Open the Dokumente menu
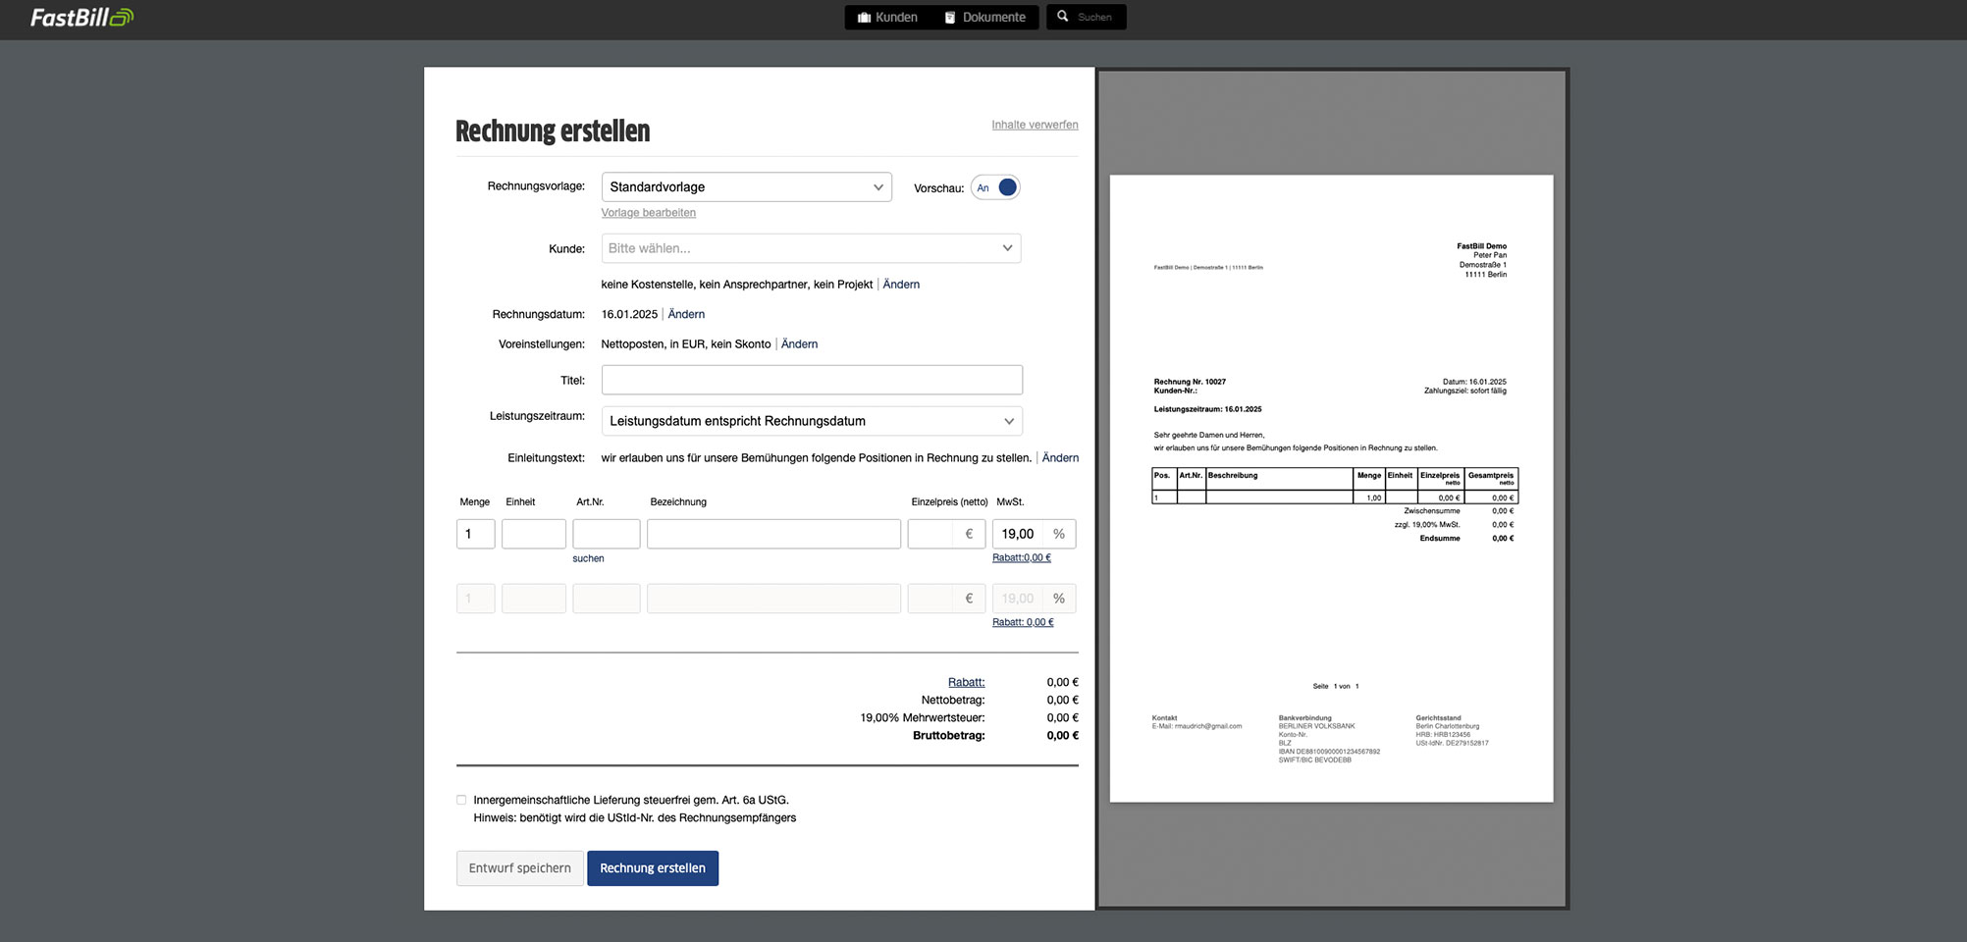 [x=985, y=18]
